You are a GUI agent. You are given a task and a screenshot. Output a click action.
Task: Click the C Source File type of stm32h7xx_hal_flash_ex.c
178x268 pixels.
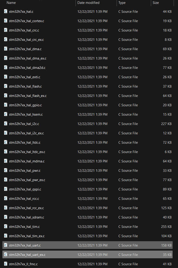click(128, 96)
